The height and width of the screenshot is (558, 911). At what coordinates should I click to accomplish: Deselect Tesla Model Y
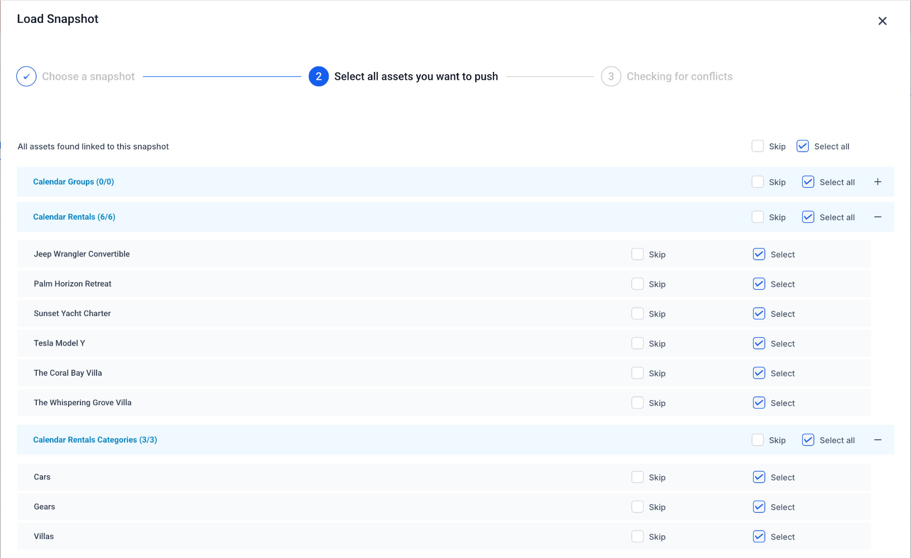click(x=759, y=343)
